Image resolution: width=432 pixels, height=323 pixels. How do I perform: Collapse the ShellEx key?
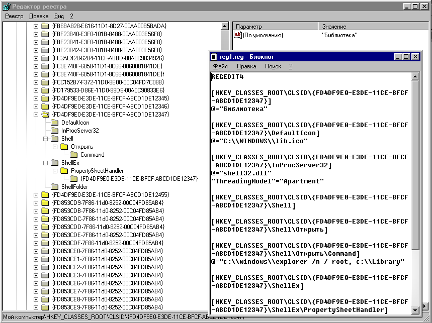[45, 163]
